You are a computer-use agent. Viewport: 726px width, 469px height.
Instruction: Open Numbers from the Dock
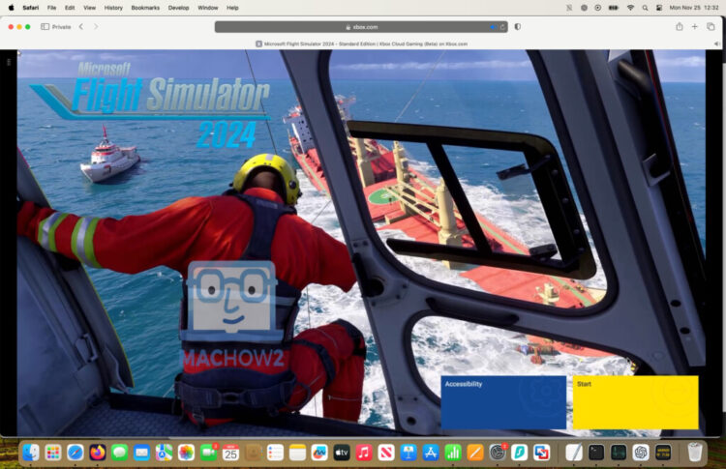click(x=453, y=453)
